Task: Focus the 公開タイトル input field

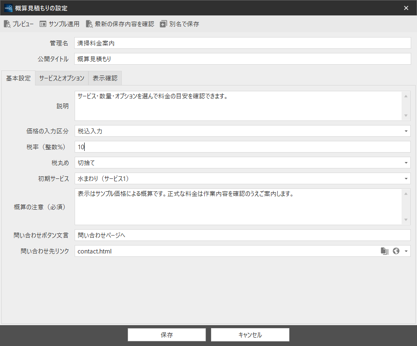Action: 243,59
